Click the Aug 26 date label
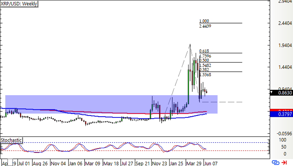 pos(40,163)
